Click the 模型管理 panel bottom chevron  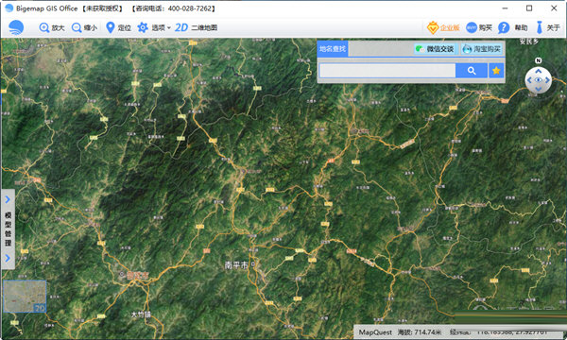click(x=8, y=258)
